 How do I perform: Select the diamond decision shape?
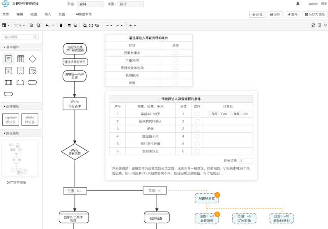tap(33, 59)
